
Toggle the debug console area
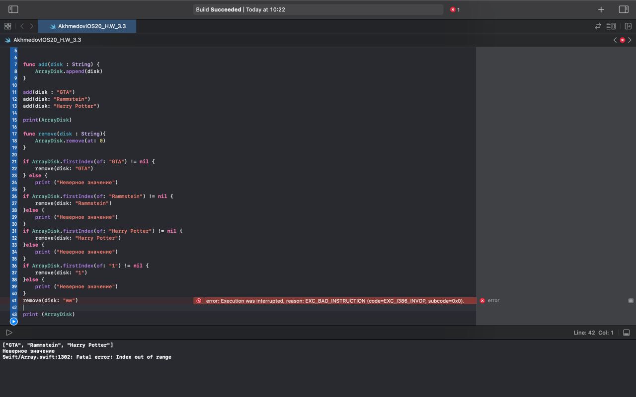(626, 332)
